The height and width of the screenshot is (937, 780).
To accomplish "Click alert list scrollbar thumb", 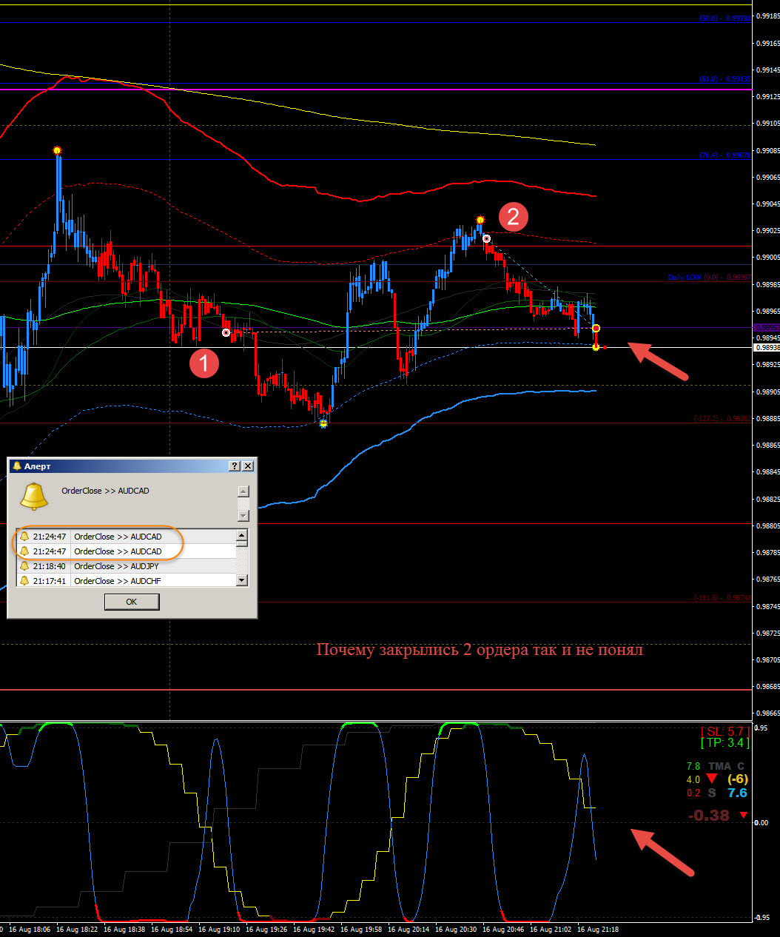I will [x=241, y=543].
